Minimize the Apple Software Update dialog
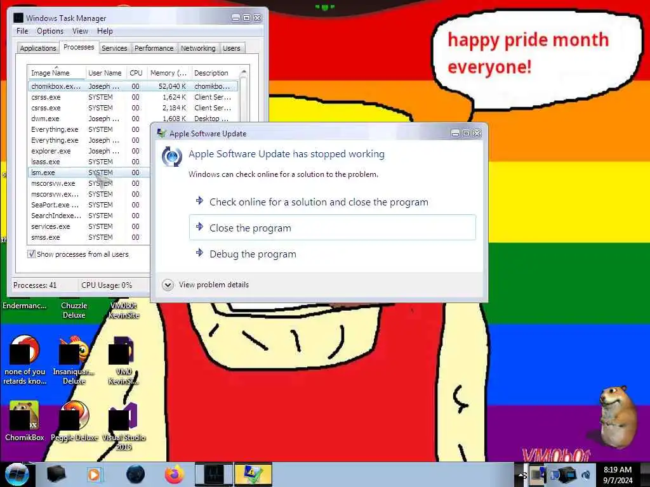650x487 pixels. pos(455,133)
